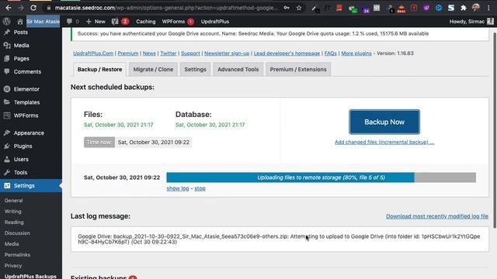Image resolution: width=497 pixels, height=279 pixels.
Task: Click Howdy, Sirmac account menu
Action: point(471,22)
